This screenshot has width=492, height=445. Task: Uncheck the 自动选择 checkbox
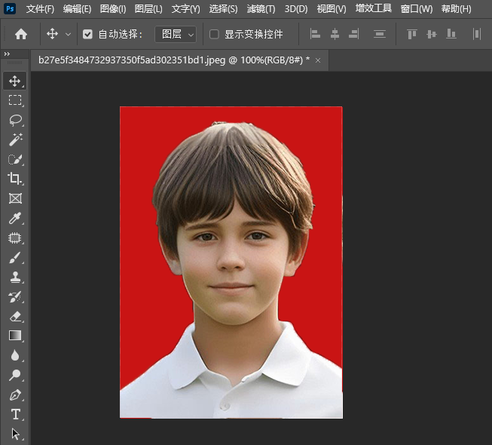(x=87, y=34)
